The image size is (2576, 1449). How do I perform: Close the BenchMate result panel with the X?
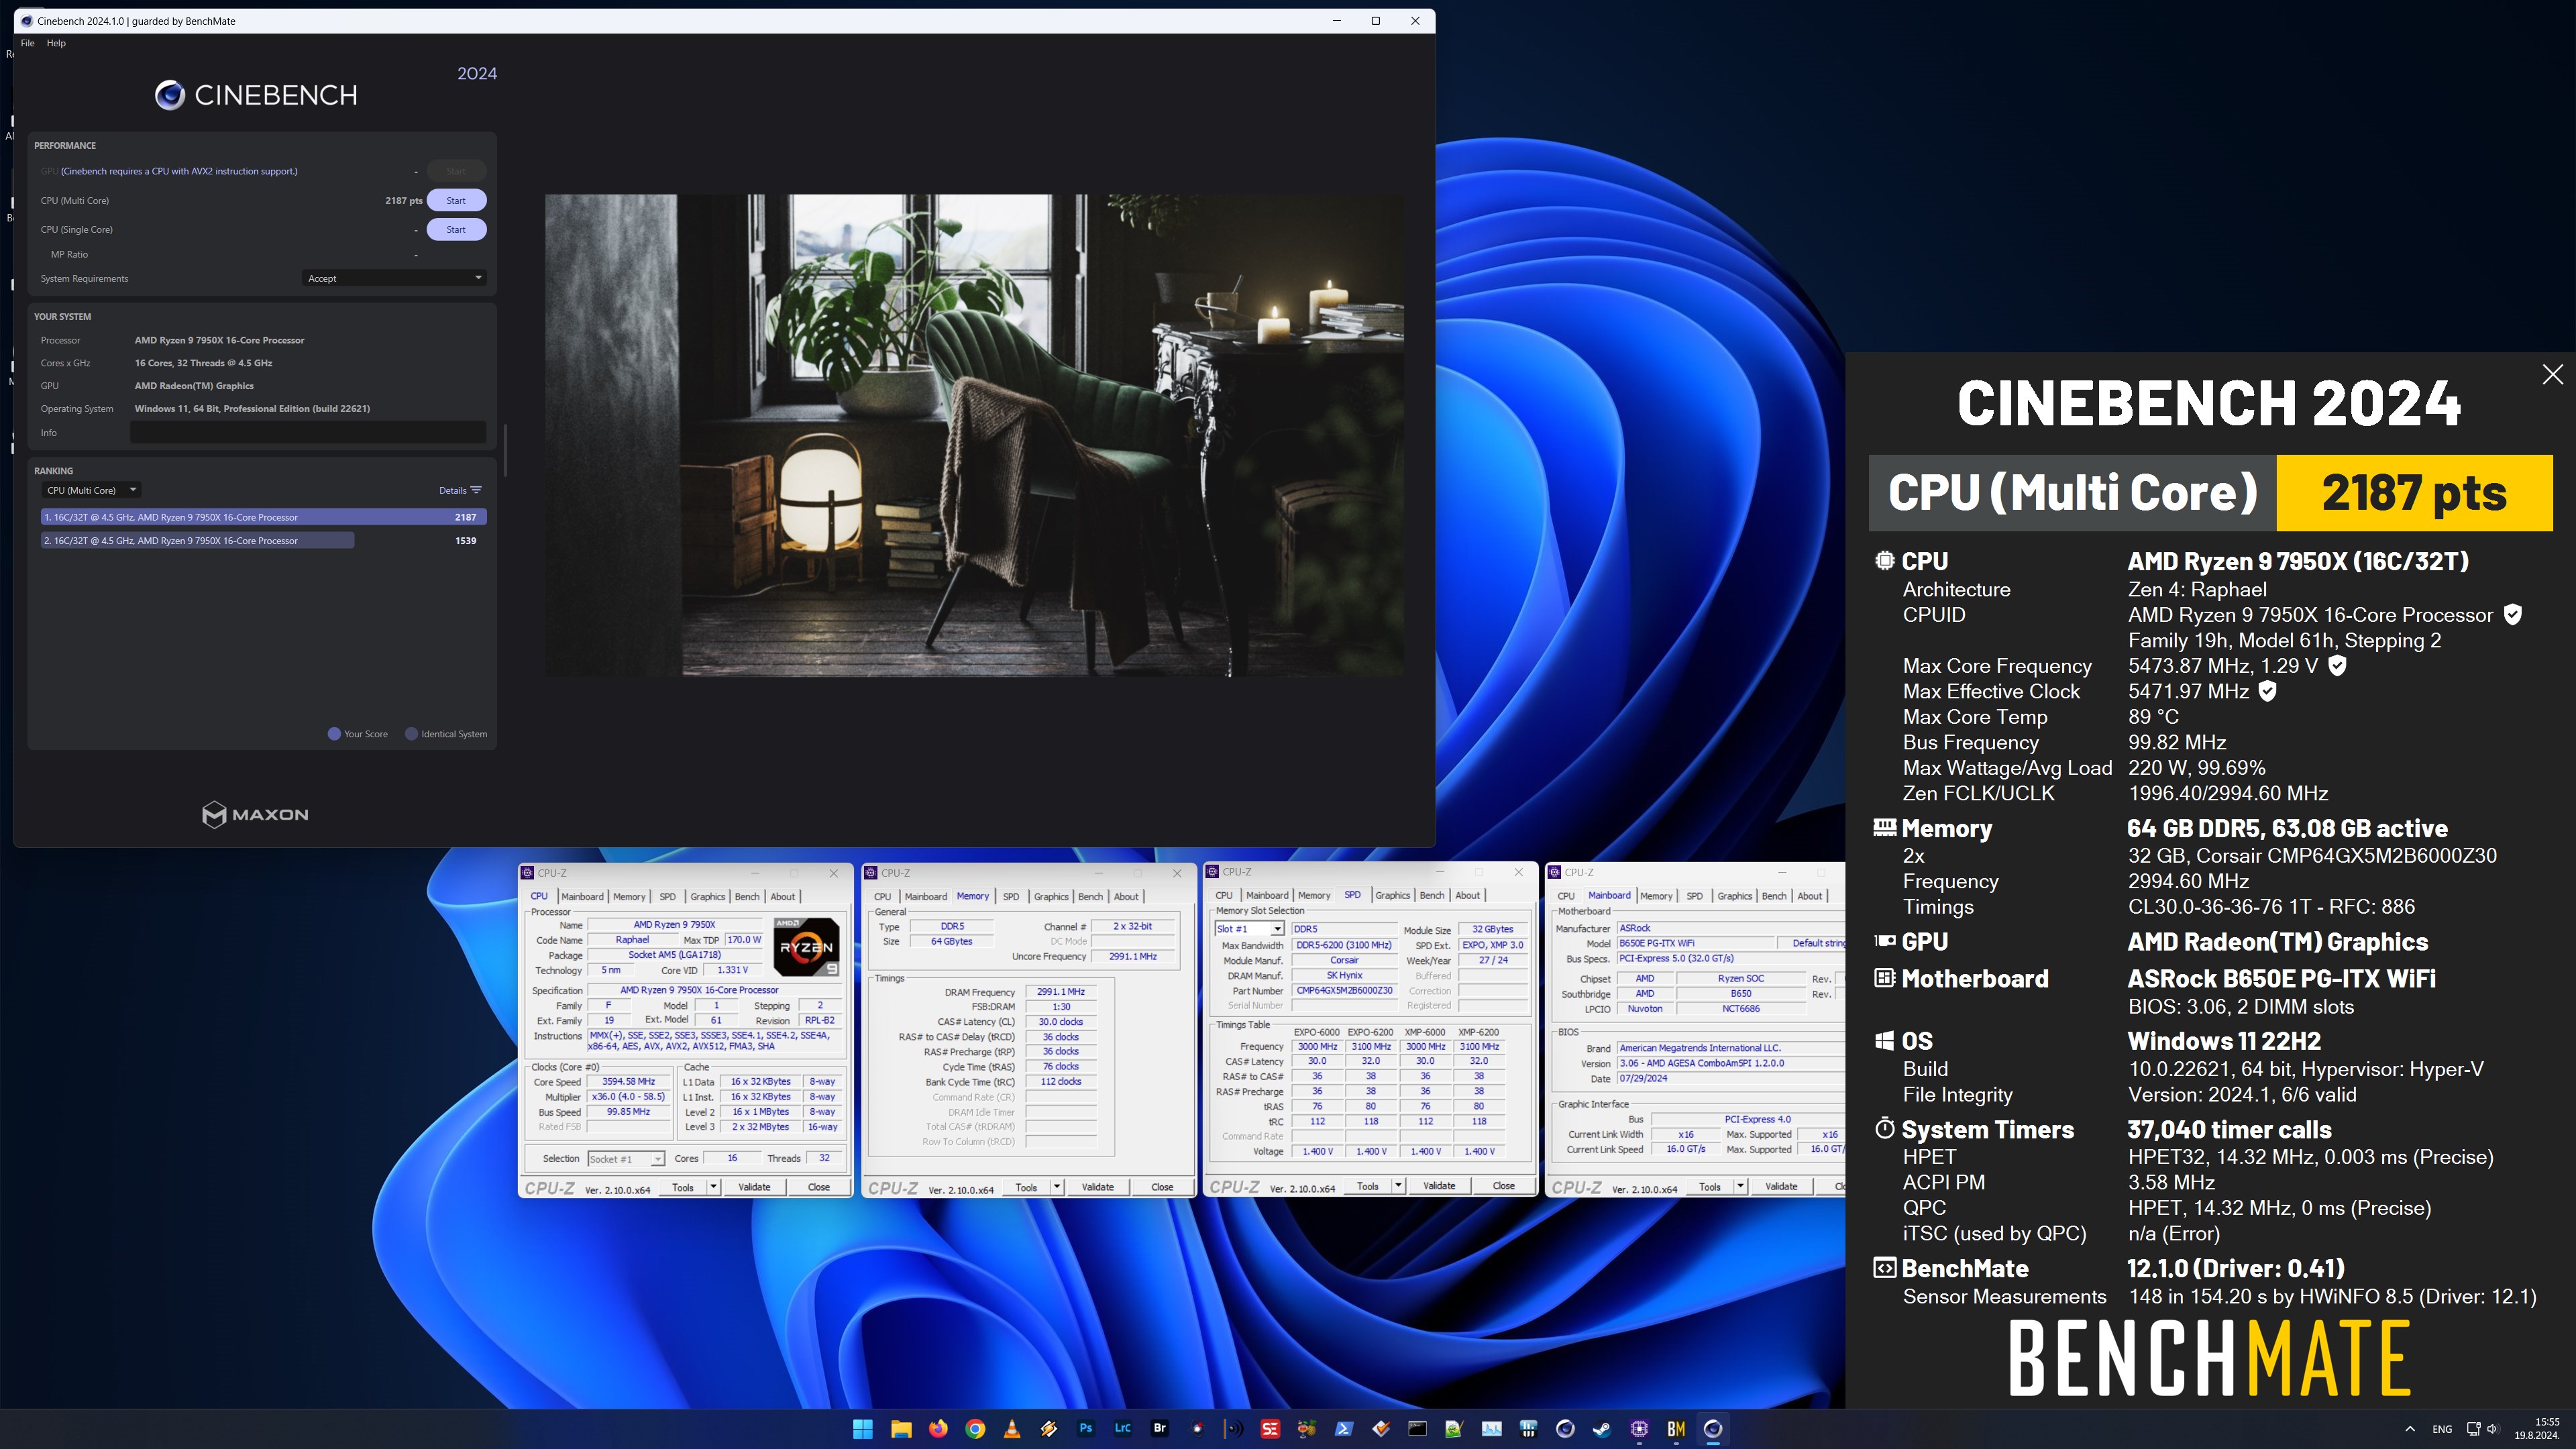2552,374
